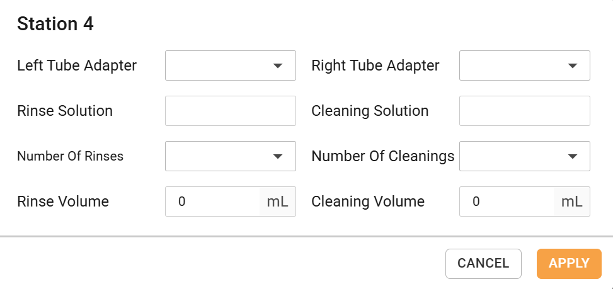Expand the Number Of Cleanings dropdown

click(x=524, y=156)
